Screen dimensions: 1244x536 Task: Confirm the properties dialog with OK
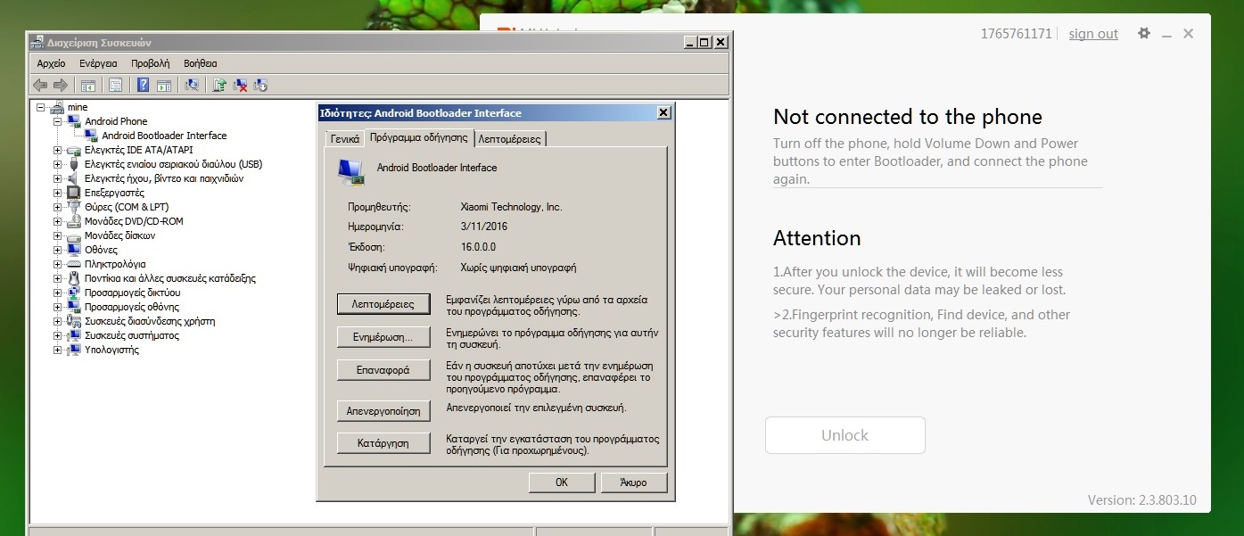coord(562,482)
